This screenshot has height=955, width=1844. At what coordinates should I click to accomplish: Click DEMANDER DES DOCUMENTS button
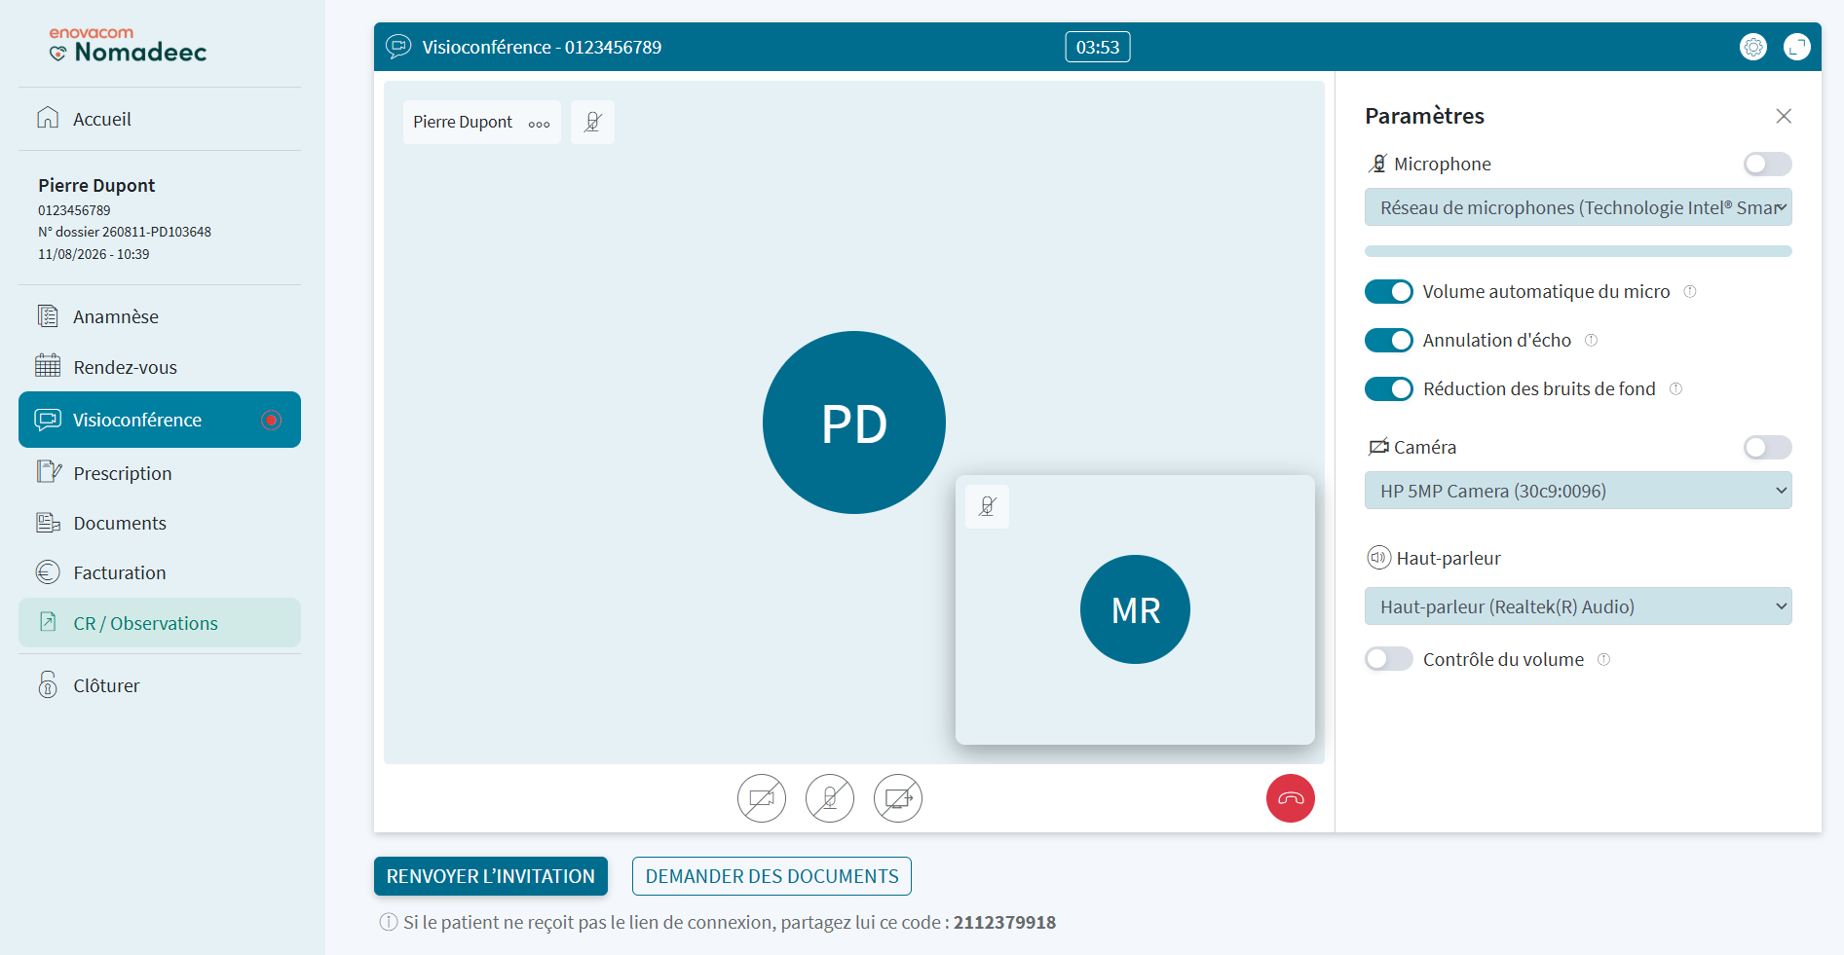pyautogui.click(x=771, y=876)
